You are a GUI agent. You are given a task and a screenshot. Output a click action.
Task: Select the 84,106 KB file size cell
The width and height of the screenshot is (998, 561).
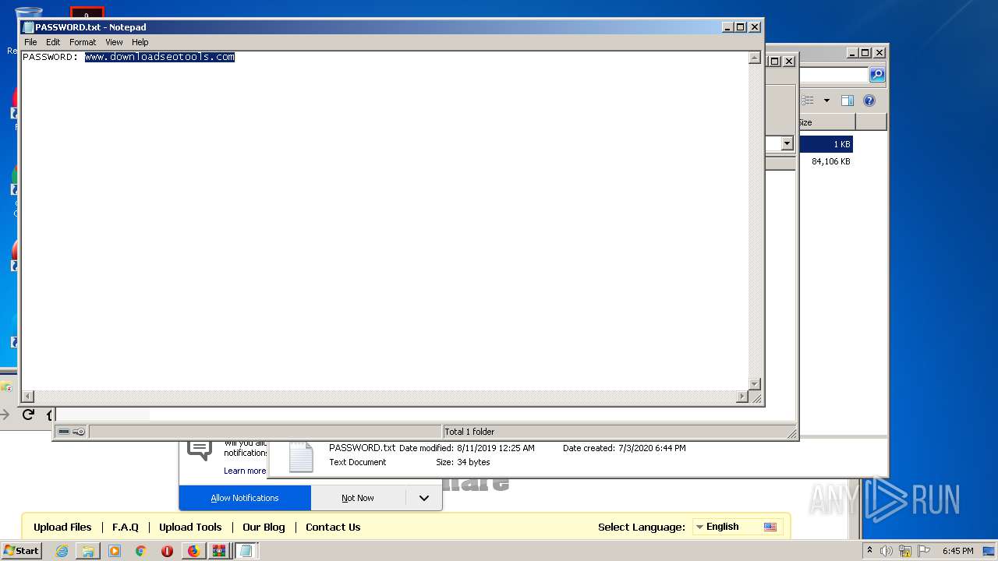tap(830, 161)
